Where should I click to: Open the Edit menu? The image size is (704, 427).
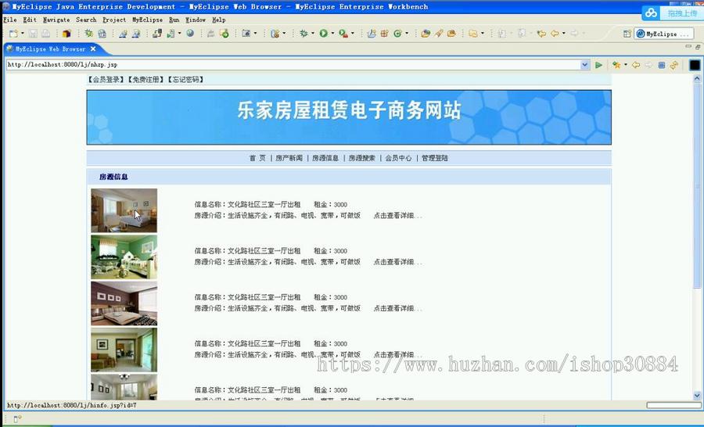[30, 20]
